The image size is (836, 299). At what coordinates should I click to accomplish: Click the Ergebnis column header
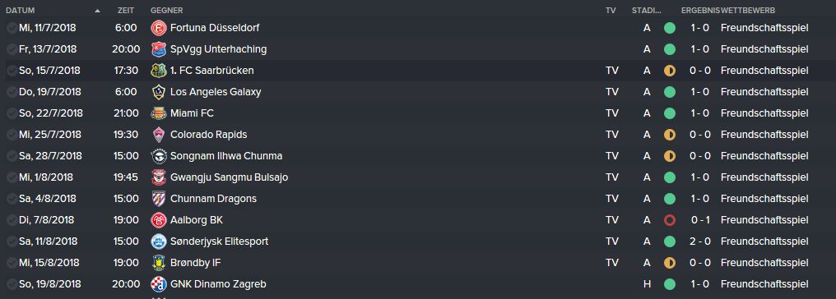pyautogui.click(x=700, y=11)
